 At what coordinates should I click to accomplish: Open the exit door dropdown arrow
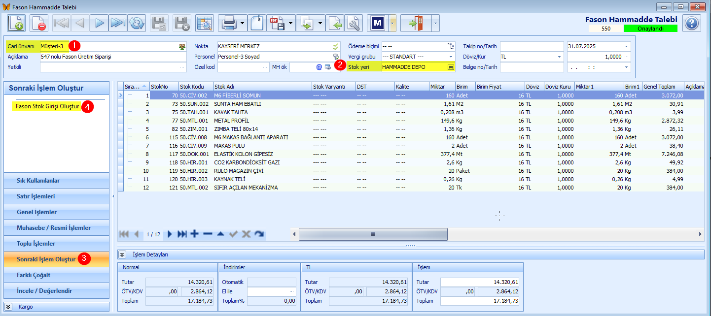click(435, 23)
